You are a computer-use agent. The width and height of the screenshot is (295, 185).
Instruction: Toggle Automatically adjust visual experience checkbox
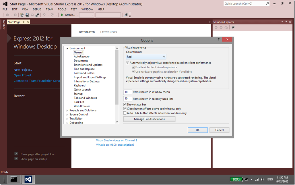pos(128,63)
